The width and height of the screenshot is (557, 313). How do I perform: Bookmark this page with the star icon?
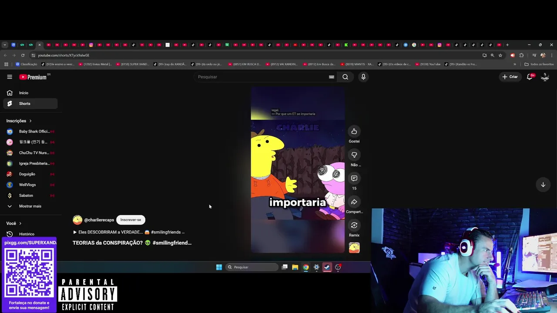pyautogui.click(x=500, y=55)
